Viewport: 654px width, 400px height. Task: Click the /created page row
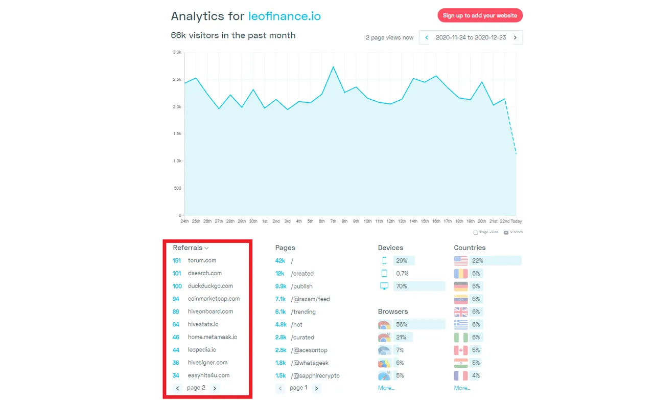[x=295, y=274]
